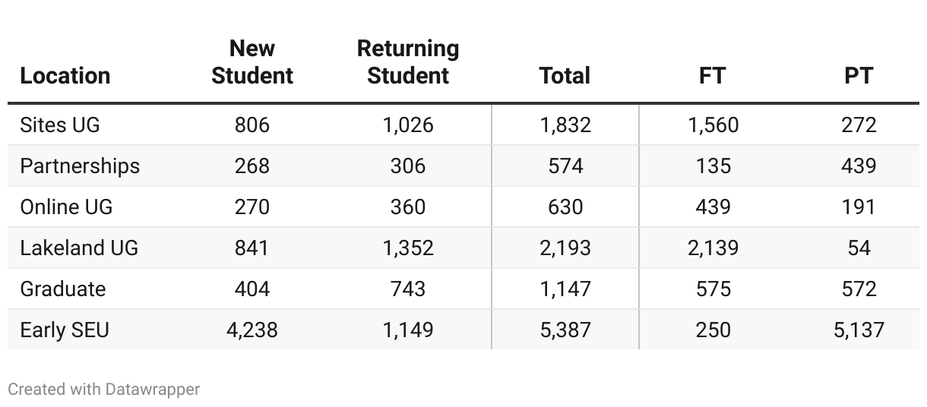Image resolution: width=927 pixels, height=407 pixels.
Task: Click Sites UG FT value 1,560
Action: click(x=713, y=125)
